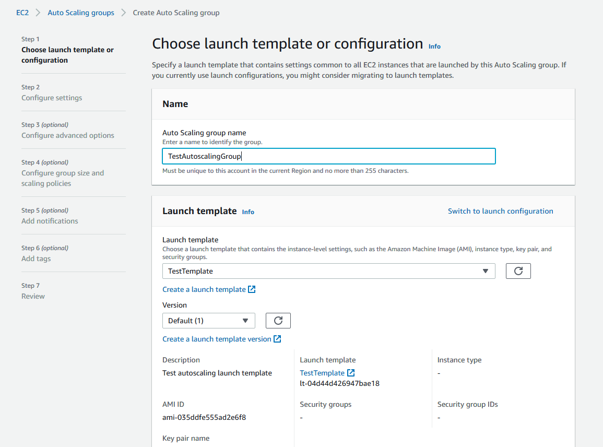
Task: Open Create a launch template version link
Action: (217, 339)
